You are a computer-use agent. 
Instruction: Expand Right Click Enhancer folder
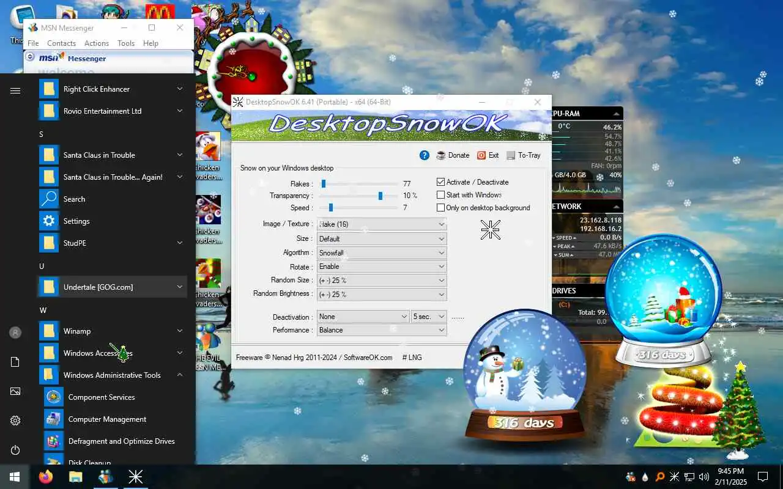pos(112,89)
